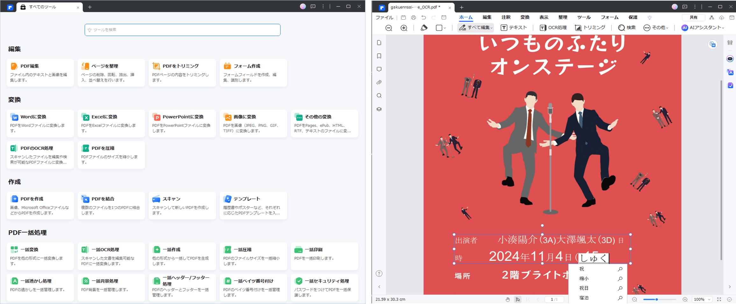
Task: Open the 一括透かし処理 tool card
Action: [x=40, y=287]
